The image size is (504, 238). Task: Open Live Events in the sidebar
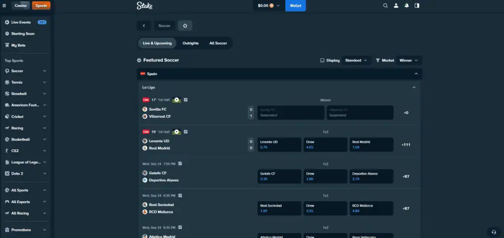(21, 22)
